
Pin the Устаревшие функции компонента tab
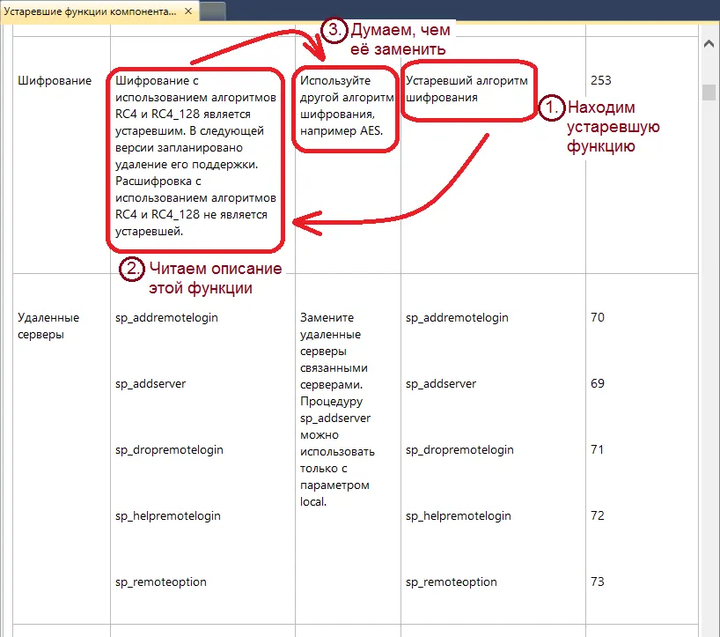pyautogui.click(x=175, y=12)
